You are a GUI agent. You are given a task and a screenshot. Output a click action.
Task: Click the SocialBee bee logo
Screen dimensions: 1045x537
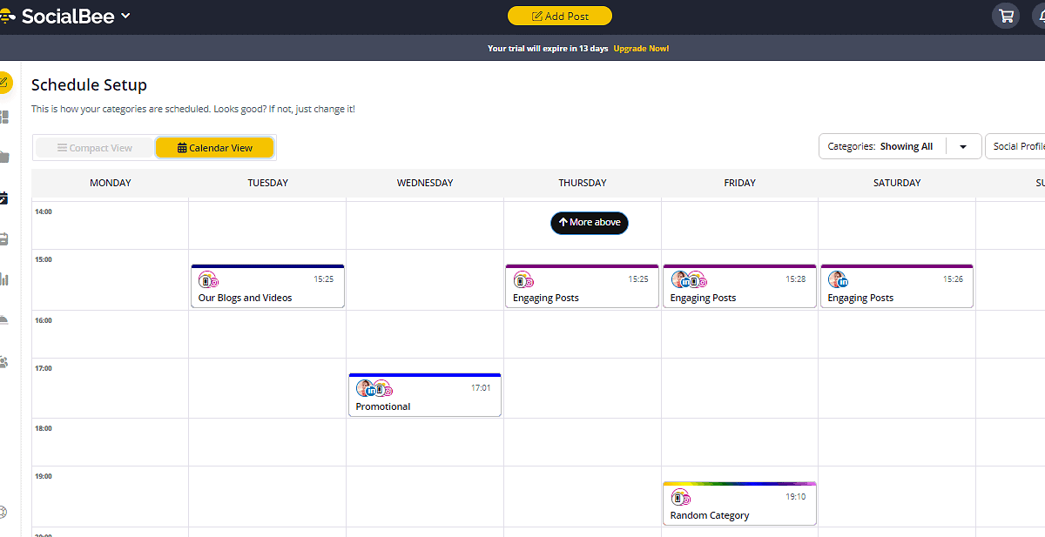[x=9, y=15]
